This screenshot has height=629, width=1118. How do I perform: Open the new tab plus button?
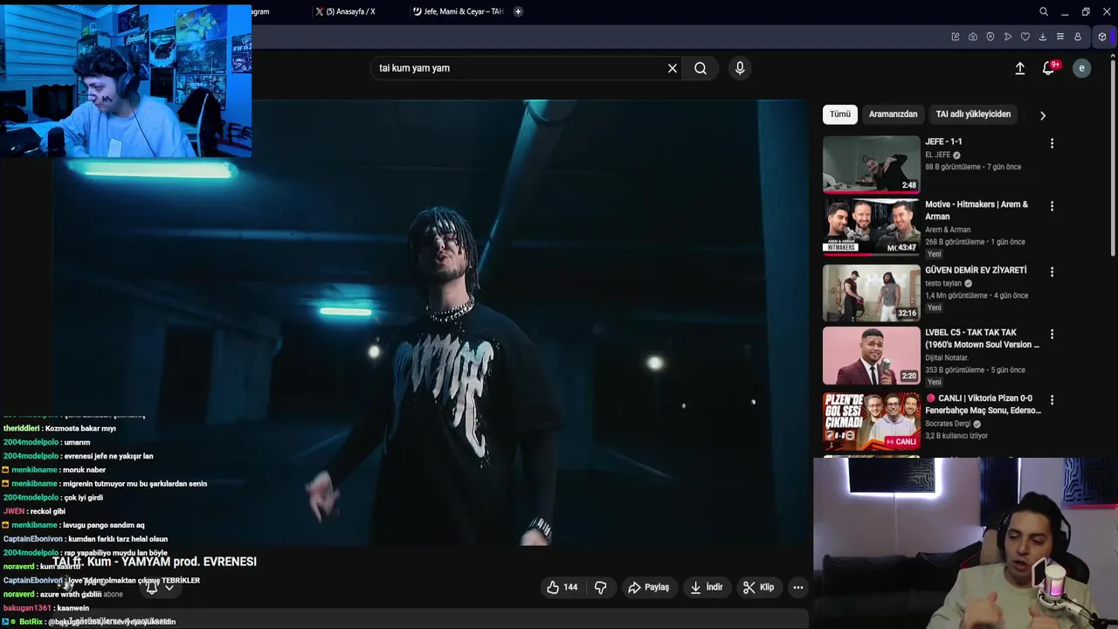click(518, 11)
